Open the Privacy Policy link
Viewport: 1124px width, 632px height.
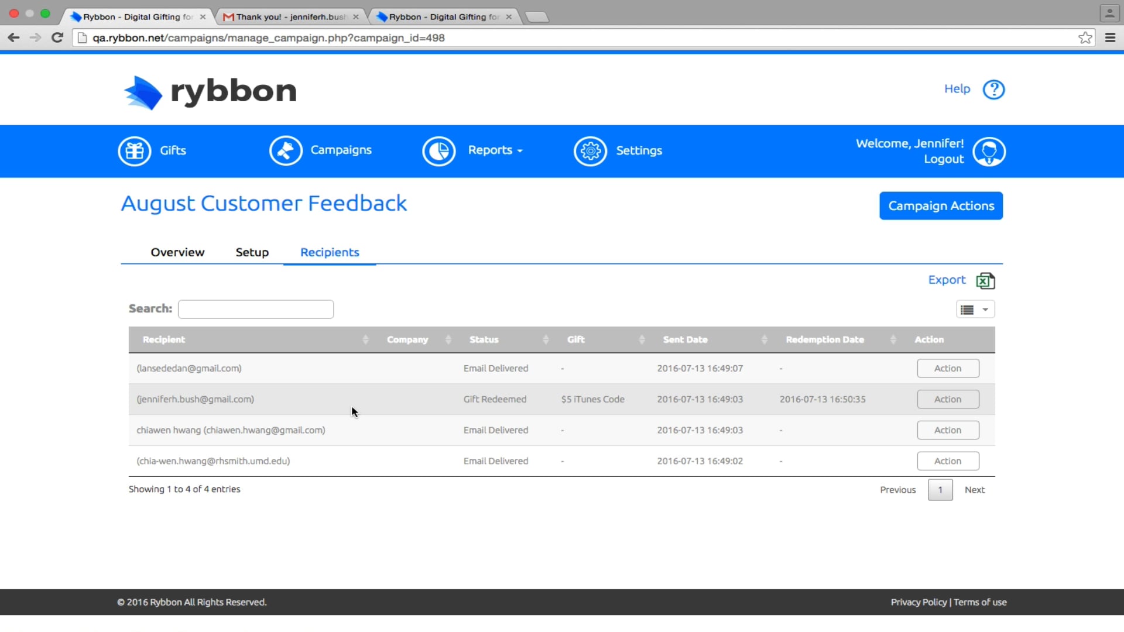918,602
